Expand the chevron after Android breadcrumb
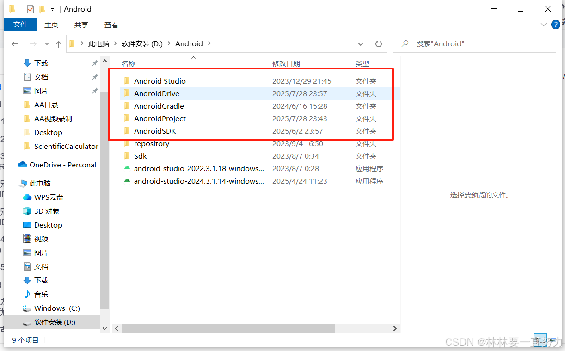565x351 pixels. 209,44
